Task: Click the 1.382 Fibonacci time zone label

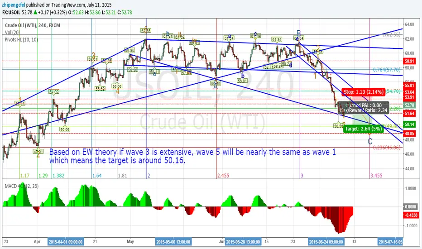Action: [x=58, y=176]
